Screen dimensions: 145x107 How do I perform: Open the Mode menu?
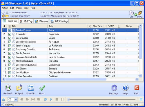tap(19, 8)
